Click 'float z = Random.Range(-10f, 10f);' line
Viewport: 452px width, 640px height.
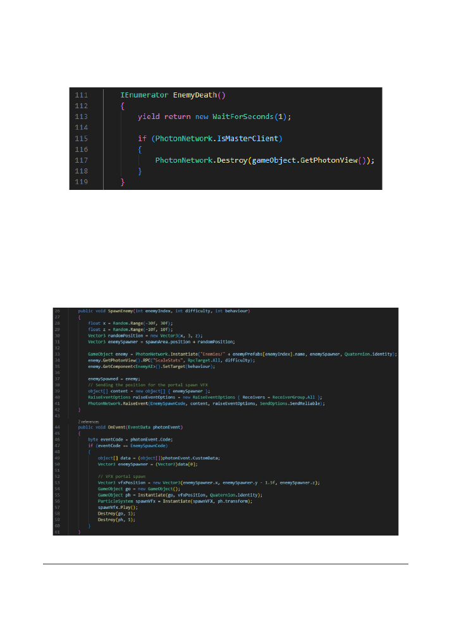(x=130, y=329)
